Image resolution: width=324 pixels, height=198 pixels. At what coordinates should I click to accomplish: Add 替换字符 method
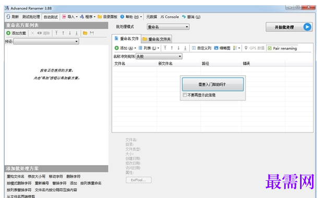coord(59,183)
